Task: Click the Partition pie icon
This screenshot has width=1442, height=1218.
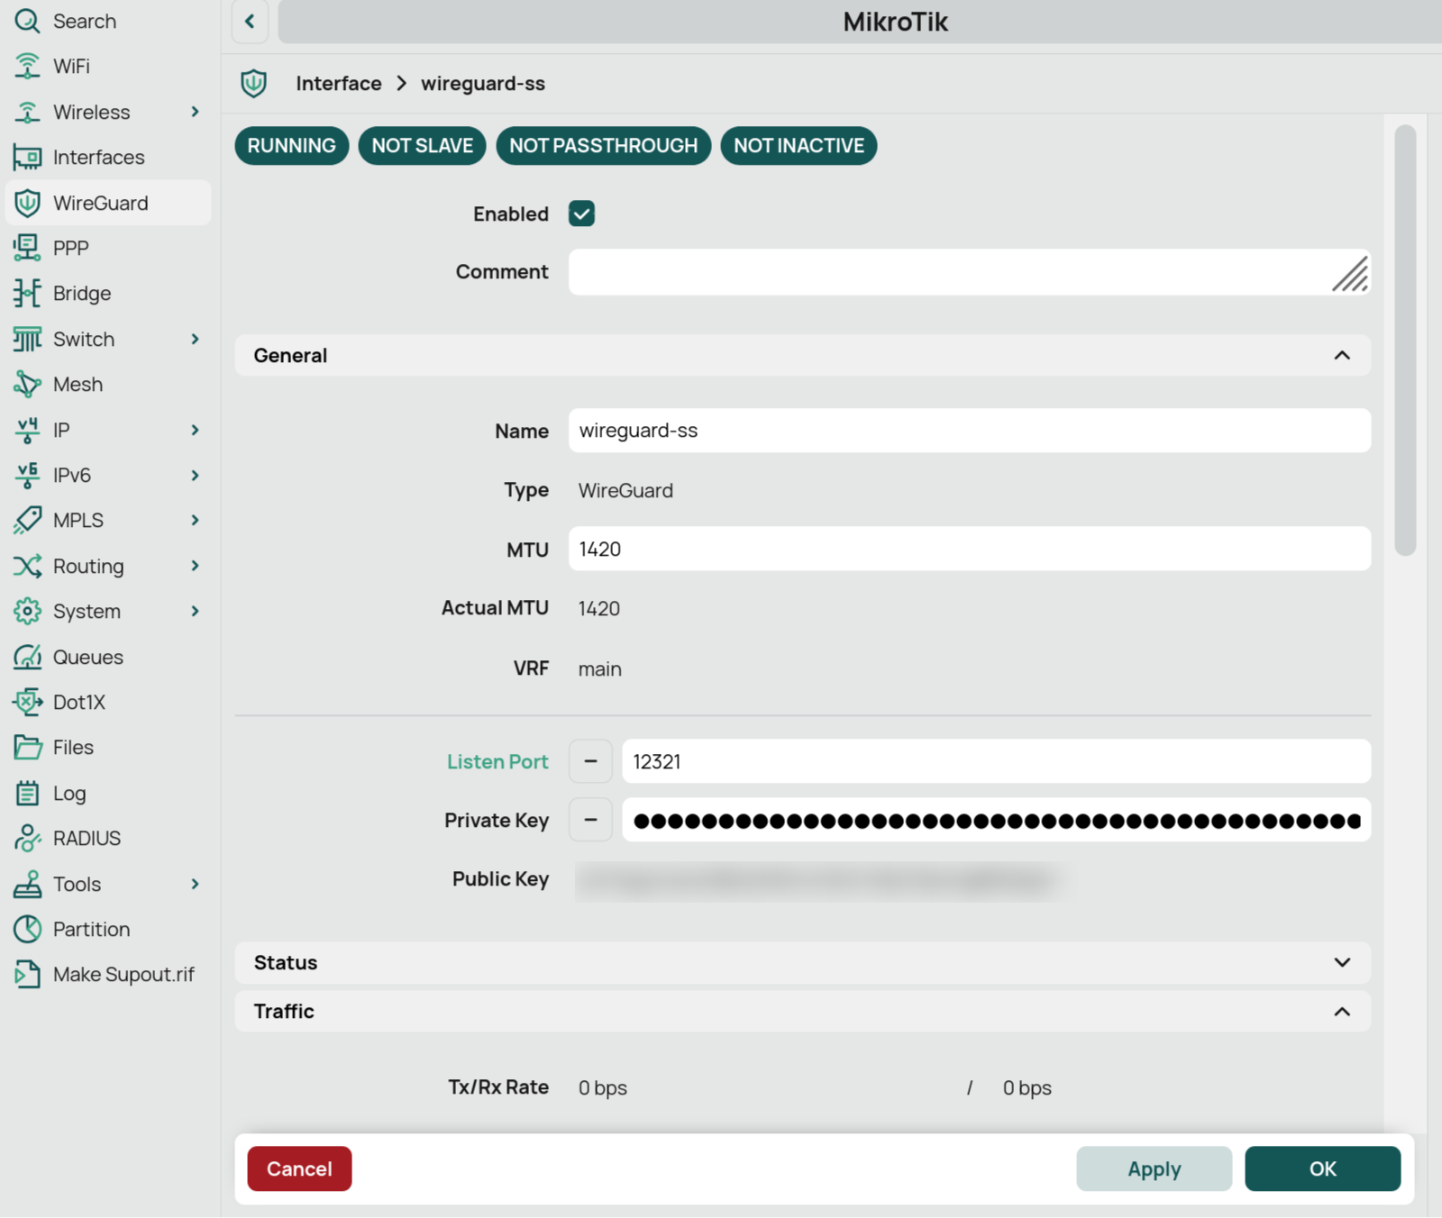Action: pos(27,929)
